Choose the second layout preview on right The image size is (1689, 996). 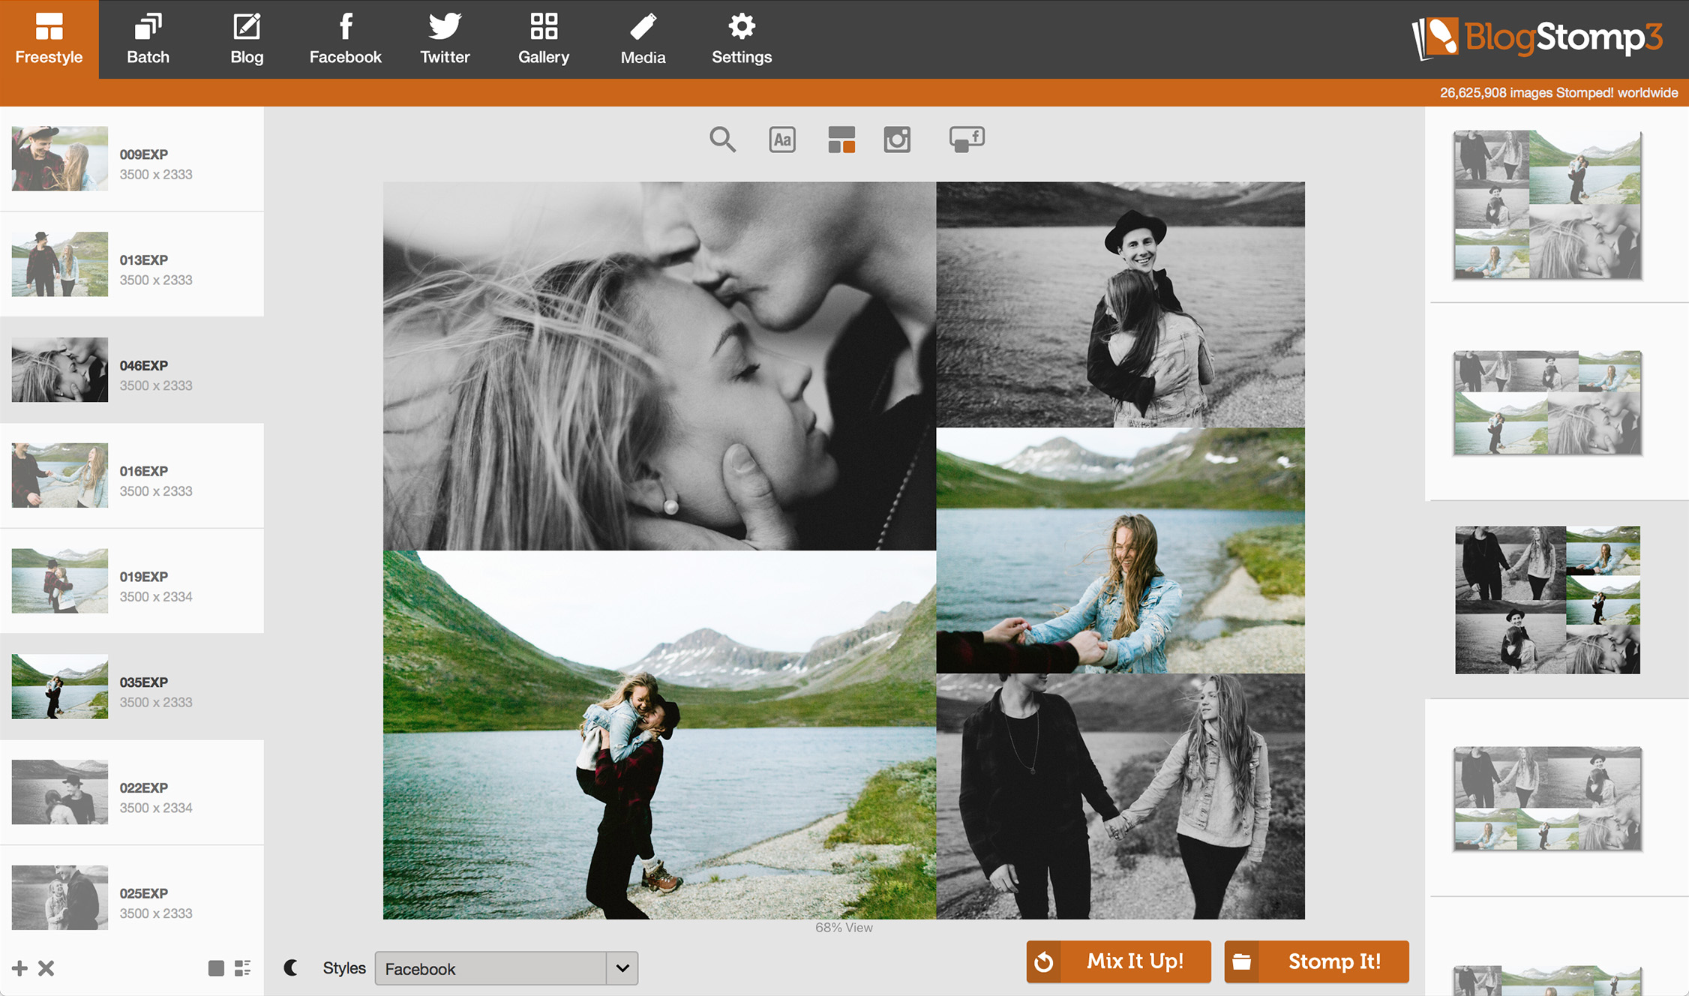click(x=1547, y=403)
